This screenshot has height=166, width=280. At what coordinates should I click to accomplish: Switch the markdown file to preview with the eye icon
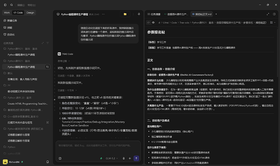(153, 23)
